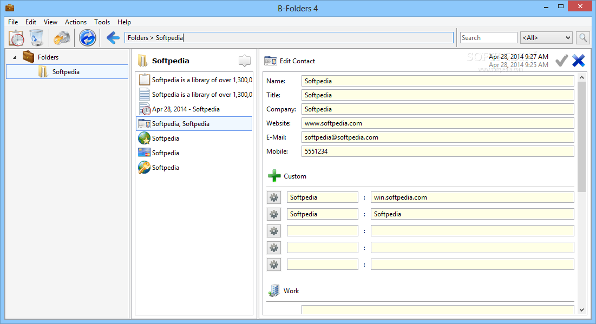Click the Softpedia folder header title
The width and height of the screenshot is (596, 324).
tap(171, 61)
